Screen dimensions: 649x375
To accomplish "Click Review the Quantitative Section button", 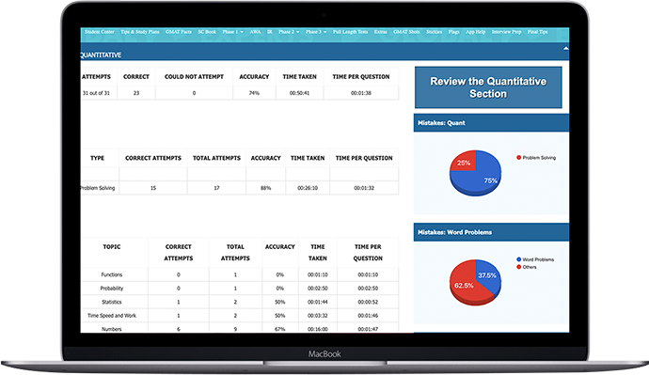I will (x=488, y=87).
